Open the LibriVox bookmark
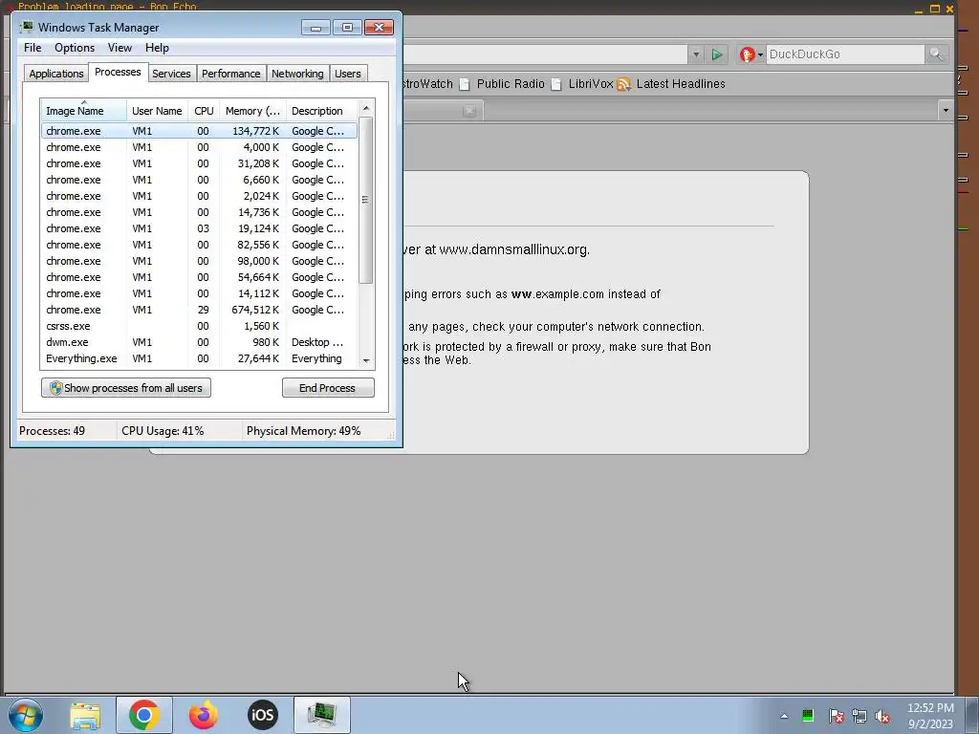Image resolution: width=979 pixels, height=734 pixels. click(x=582, y=84)
